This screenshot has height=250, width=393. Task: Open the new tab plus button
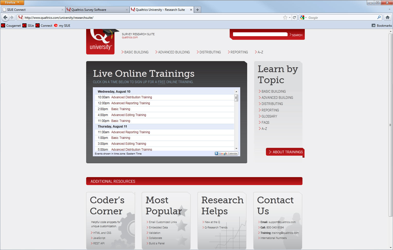click(198, 10)
